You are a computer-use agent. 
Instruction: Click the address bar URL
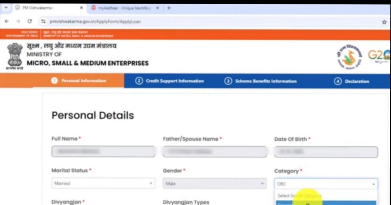95,22
